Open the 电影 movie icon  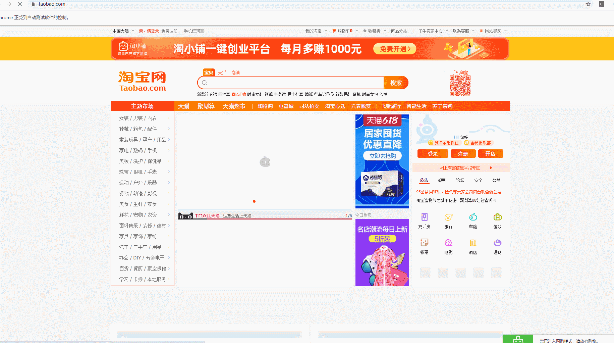448,242
